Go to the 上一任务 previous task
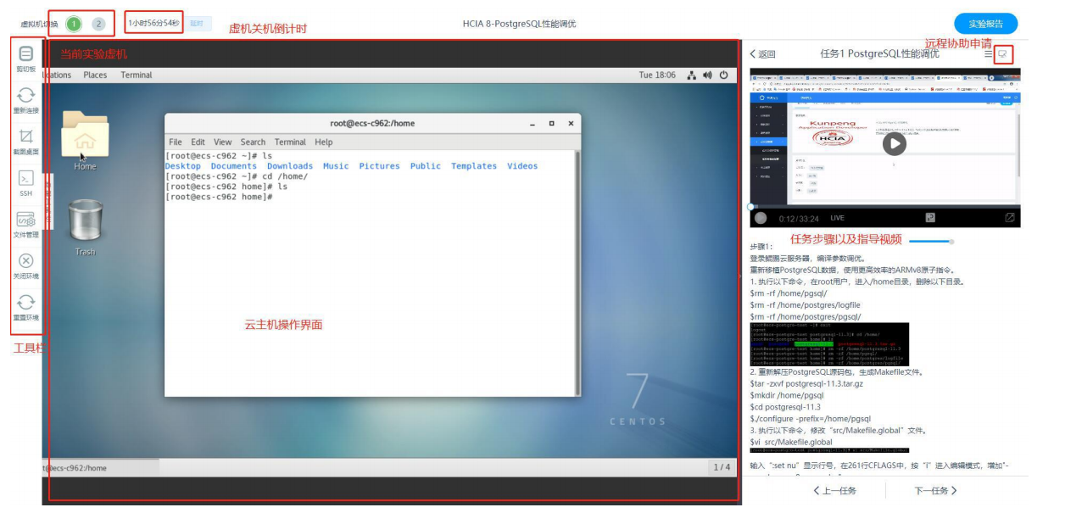The width and height of the screenshot is (1065, 513). tap(834, 490)
